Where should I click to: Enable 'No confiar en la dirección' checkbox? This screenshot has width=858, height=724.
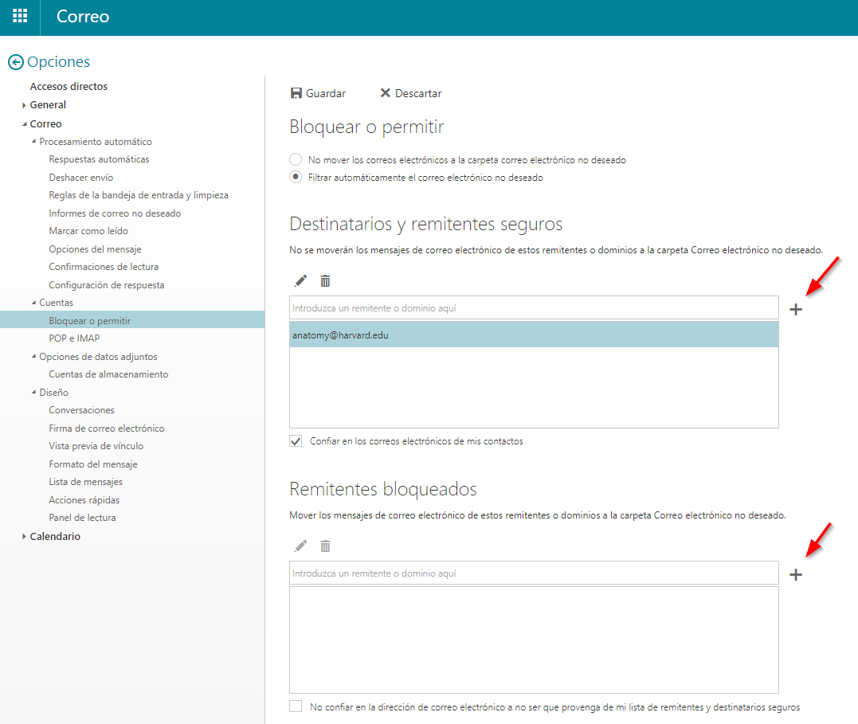(x=296, y=706)
